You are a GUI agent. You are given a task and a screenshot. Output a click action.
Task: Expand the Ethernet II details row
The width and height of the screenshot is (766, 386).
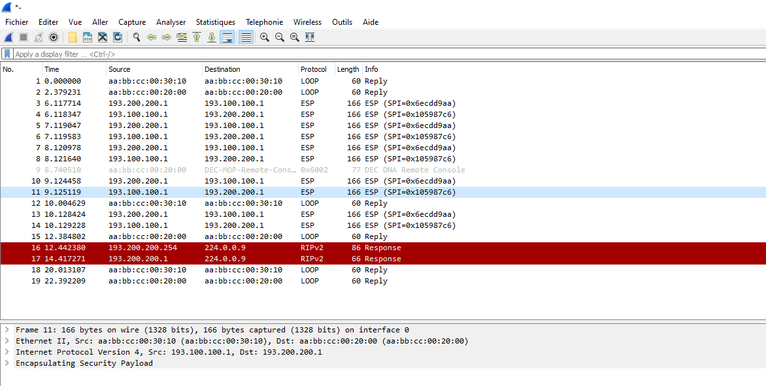click(x=7, y=341)
